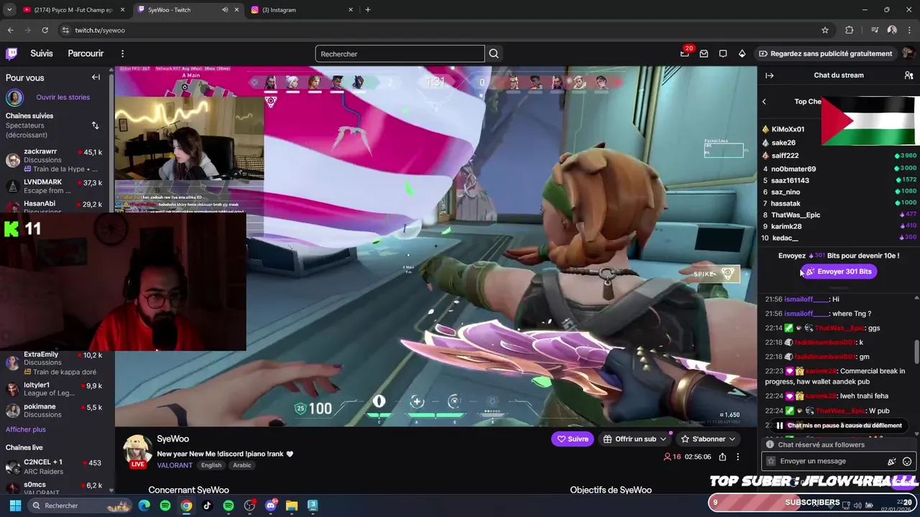The image size is (920, 517).
Task: Open the Twitch top bar more-options menu
Action: 122,53
